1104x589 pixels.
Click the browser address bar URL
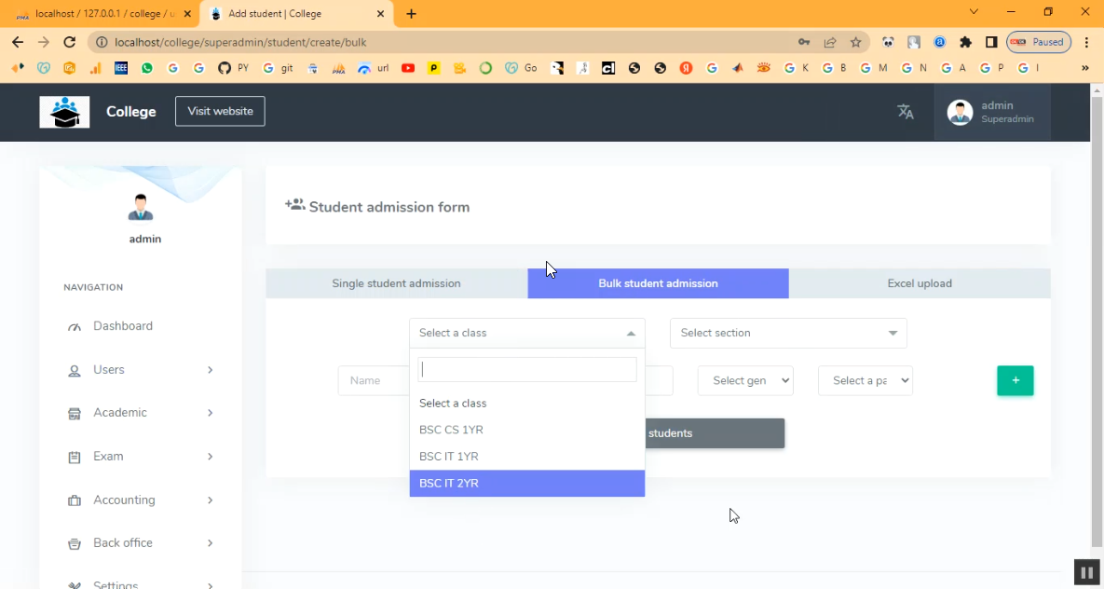[x=240, y=42]
